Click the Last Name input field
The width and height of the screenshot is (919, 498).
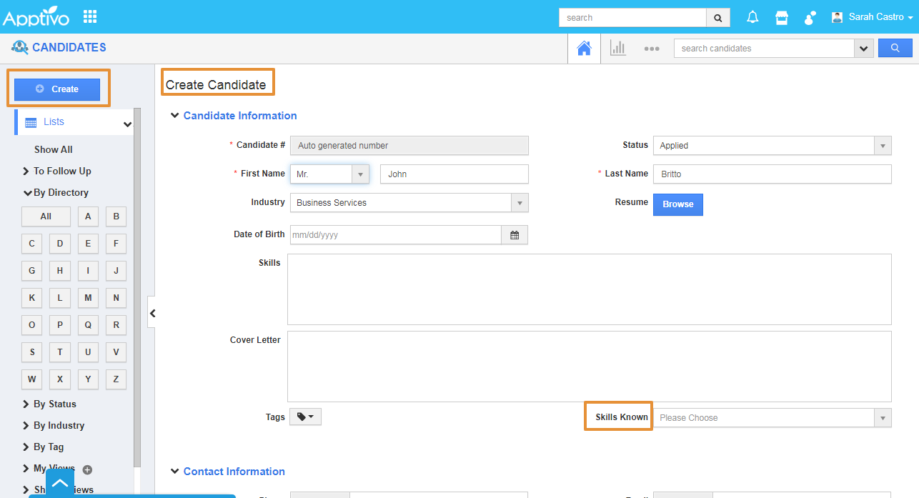tap(772, 174)
